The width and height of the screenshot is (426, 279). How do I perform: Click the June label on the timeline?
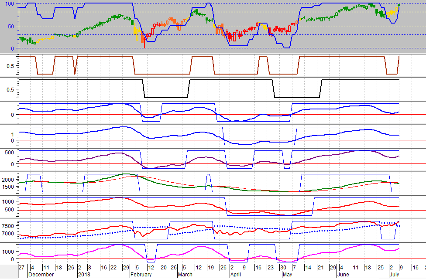344,275
